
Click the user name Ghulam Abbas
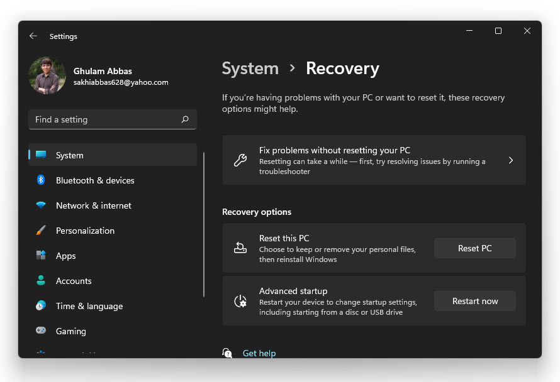tap(103, 71)
